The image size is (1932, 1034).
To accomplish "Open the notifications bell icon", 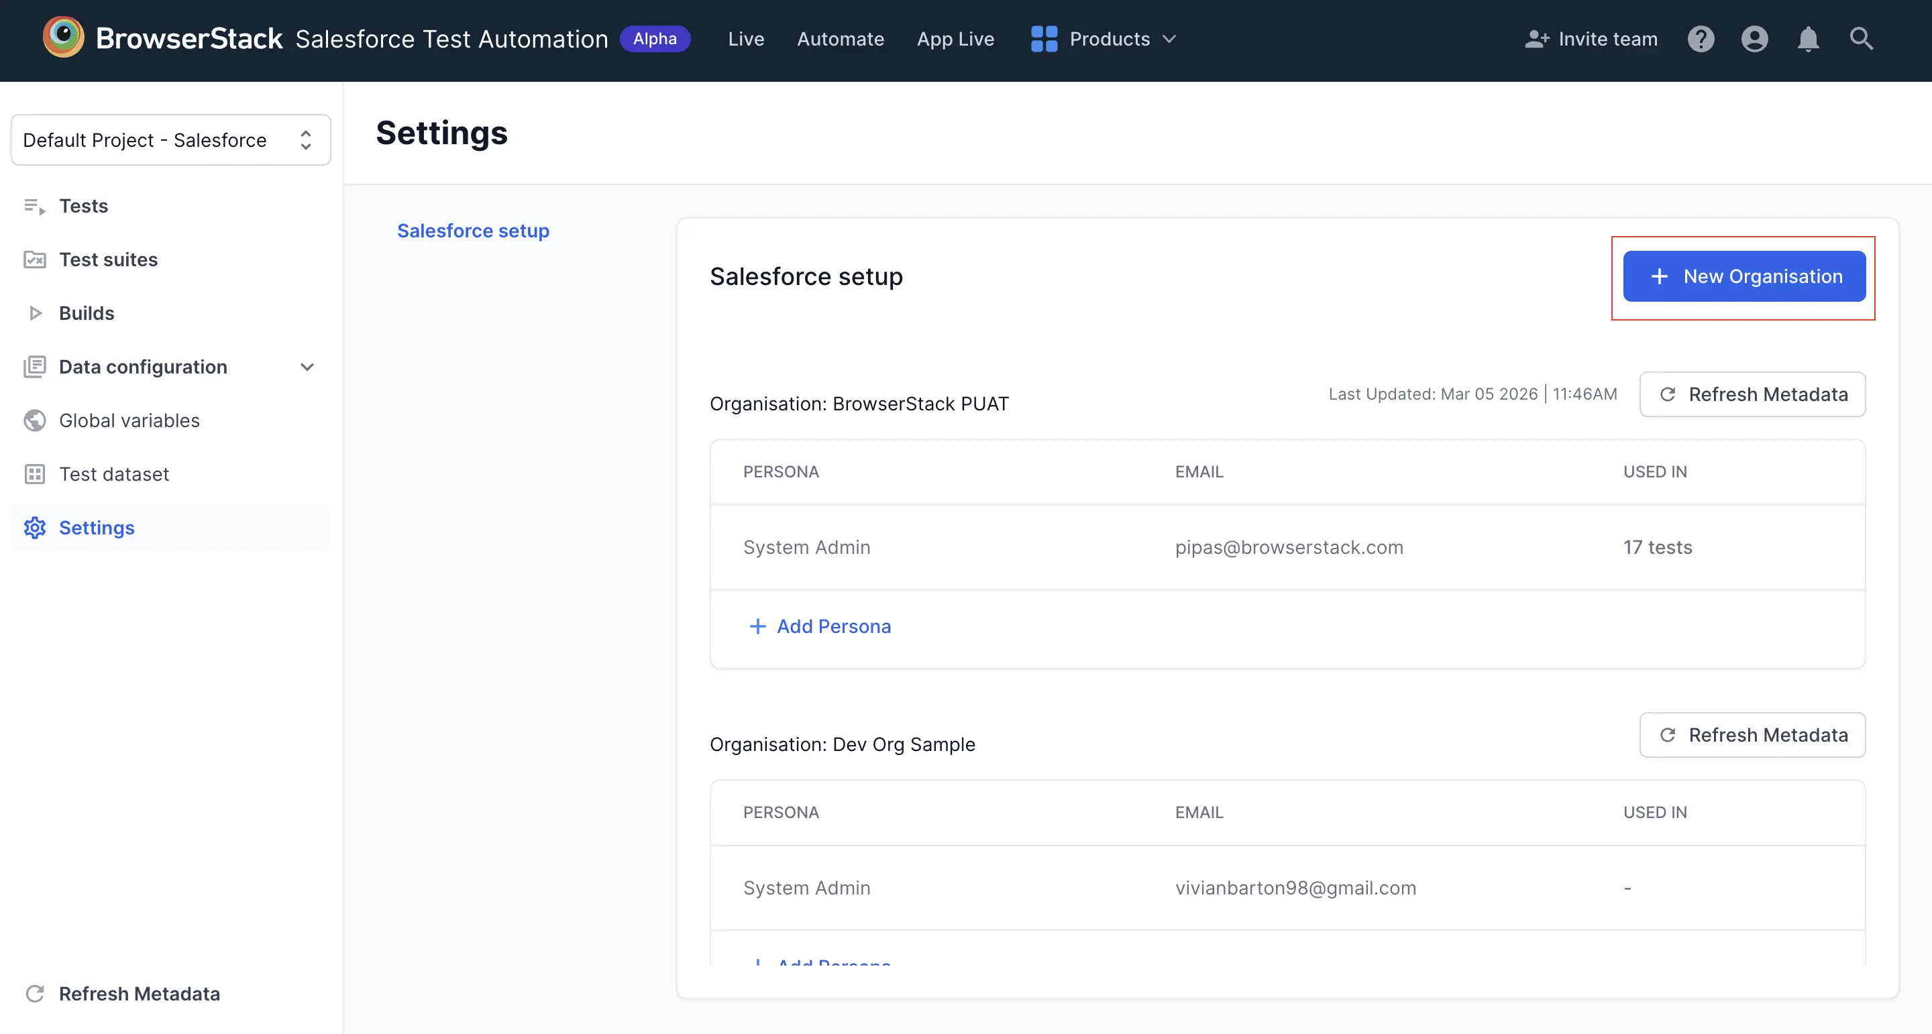I will [1807, 39].
